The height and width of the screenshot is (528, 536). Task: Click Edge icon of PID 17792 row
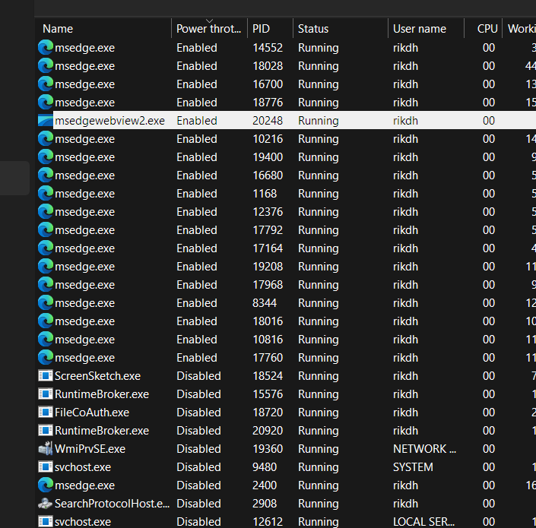click(46, 230)
